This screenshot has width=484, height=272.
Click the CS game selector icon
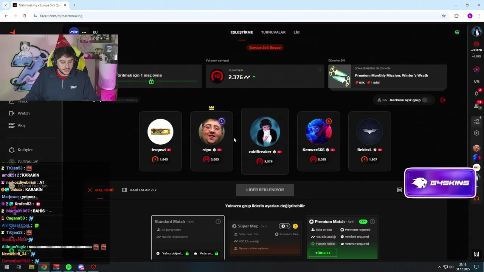74,32
